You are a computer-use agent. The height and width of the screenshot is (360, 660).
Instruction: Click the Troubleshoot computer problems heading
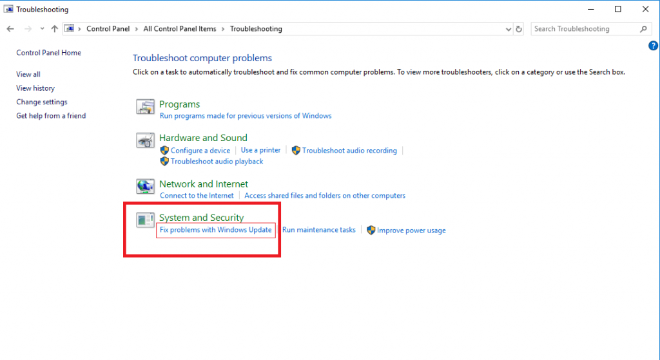pos(202,58)
